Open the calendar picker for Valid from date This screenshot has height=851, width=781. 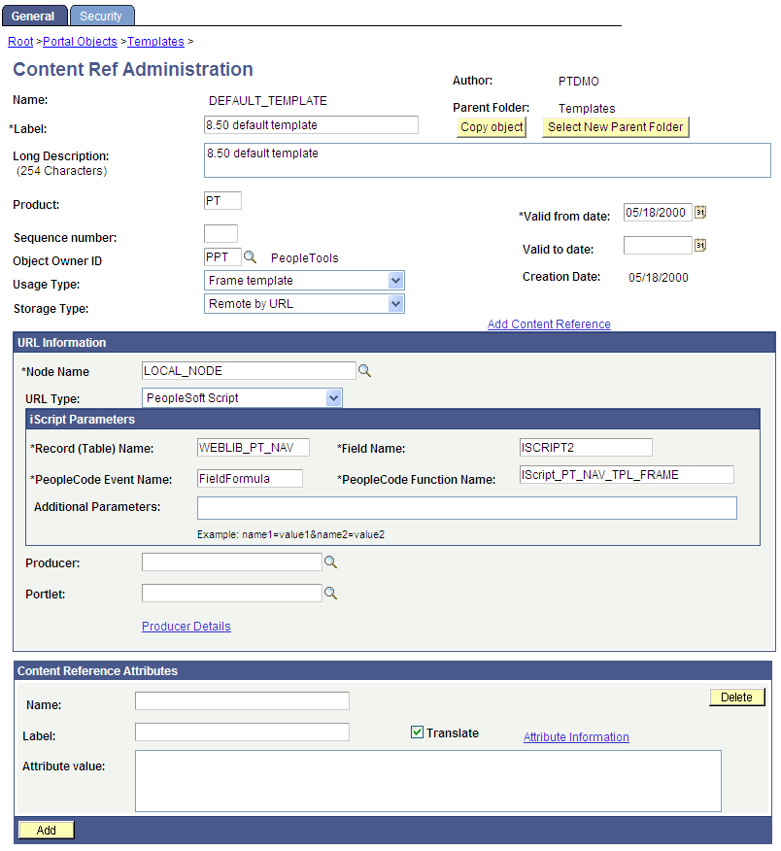(700, 212)
